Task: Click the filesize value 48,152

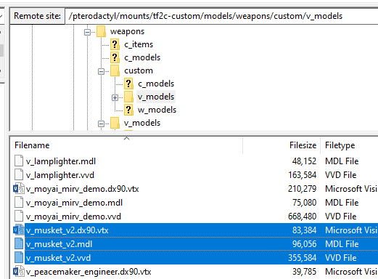Action: 304,161
